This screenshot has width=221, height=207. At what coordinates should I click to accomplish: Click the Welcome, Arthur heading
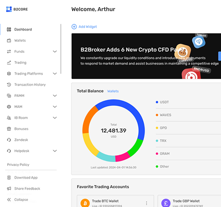93,9
